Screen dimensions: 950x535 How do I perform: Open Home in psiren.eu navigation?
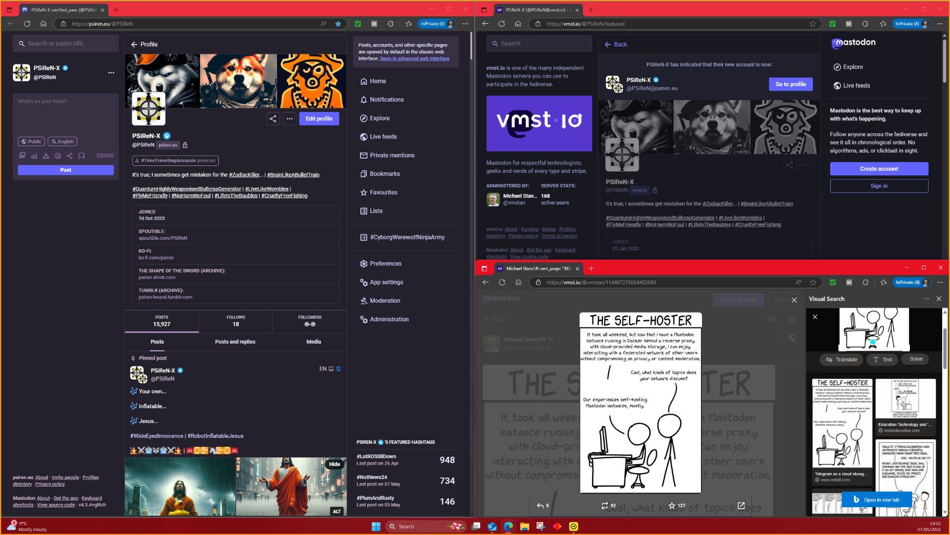click(x=373, y=81)
